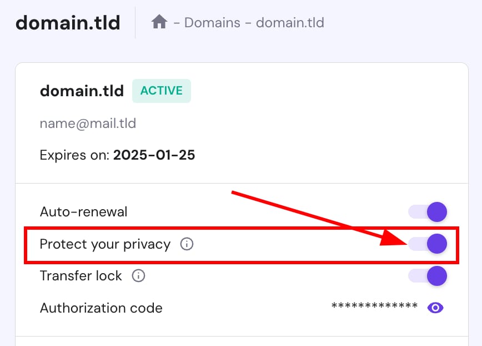
Task: Reveal the authorization code with the eye icon
Action: pyautogui.click(x=435, y=308)
